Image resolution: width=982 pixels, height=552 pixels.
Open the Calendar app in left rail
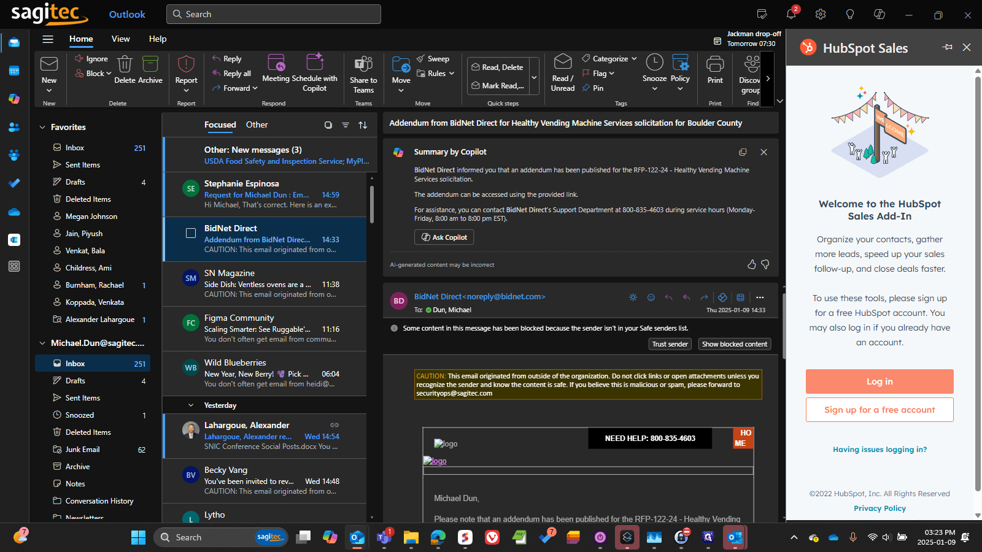pyautogui.click(x=14, y=71)
